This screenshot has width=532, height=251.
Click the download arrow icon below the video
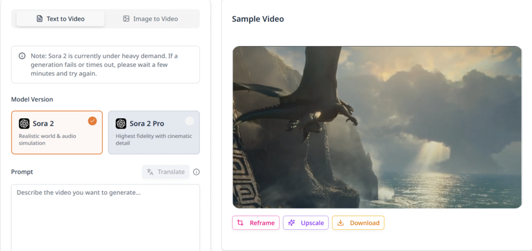pos(341,223)
